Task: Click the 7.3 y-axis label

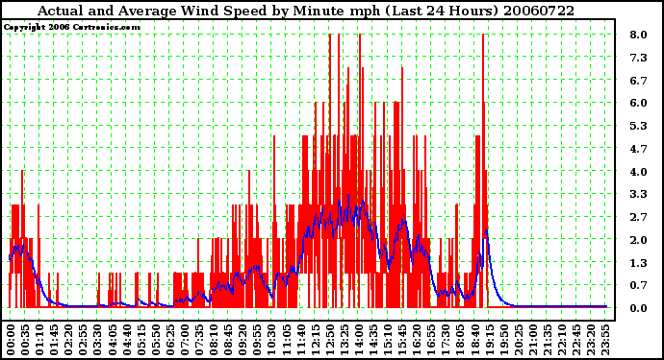Action: 638,58
